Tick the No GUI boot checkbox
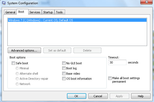 (64, 63)
